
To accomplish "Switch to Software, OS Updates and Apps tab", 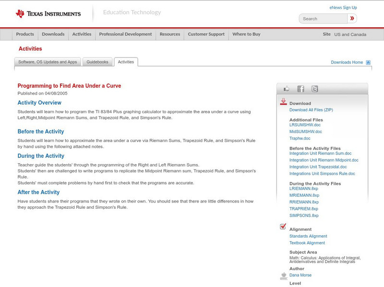I will 48,62.
